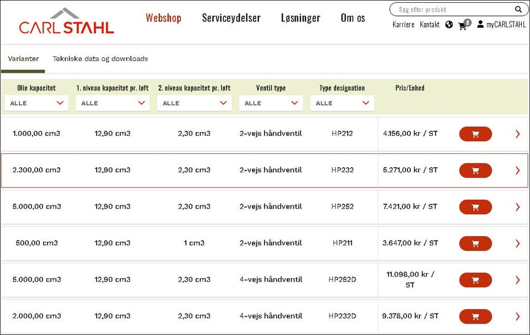This screenshot has height=335, width=530.
Task: Click the myCARLSTAHL user icon
Action: coord(480,24)
